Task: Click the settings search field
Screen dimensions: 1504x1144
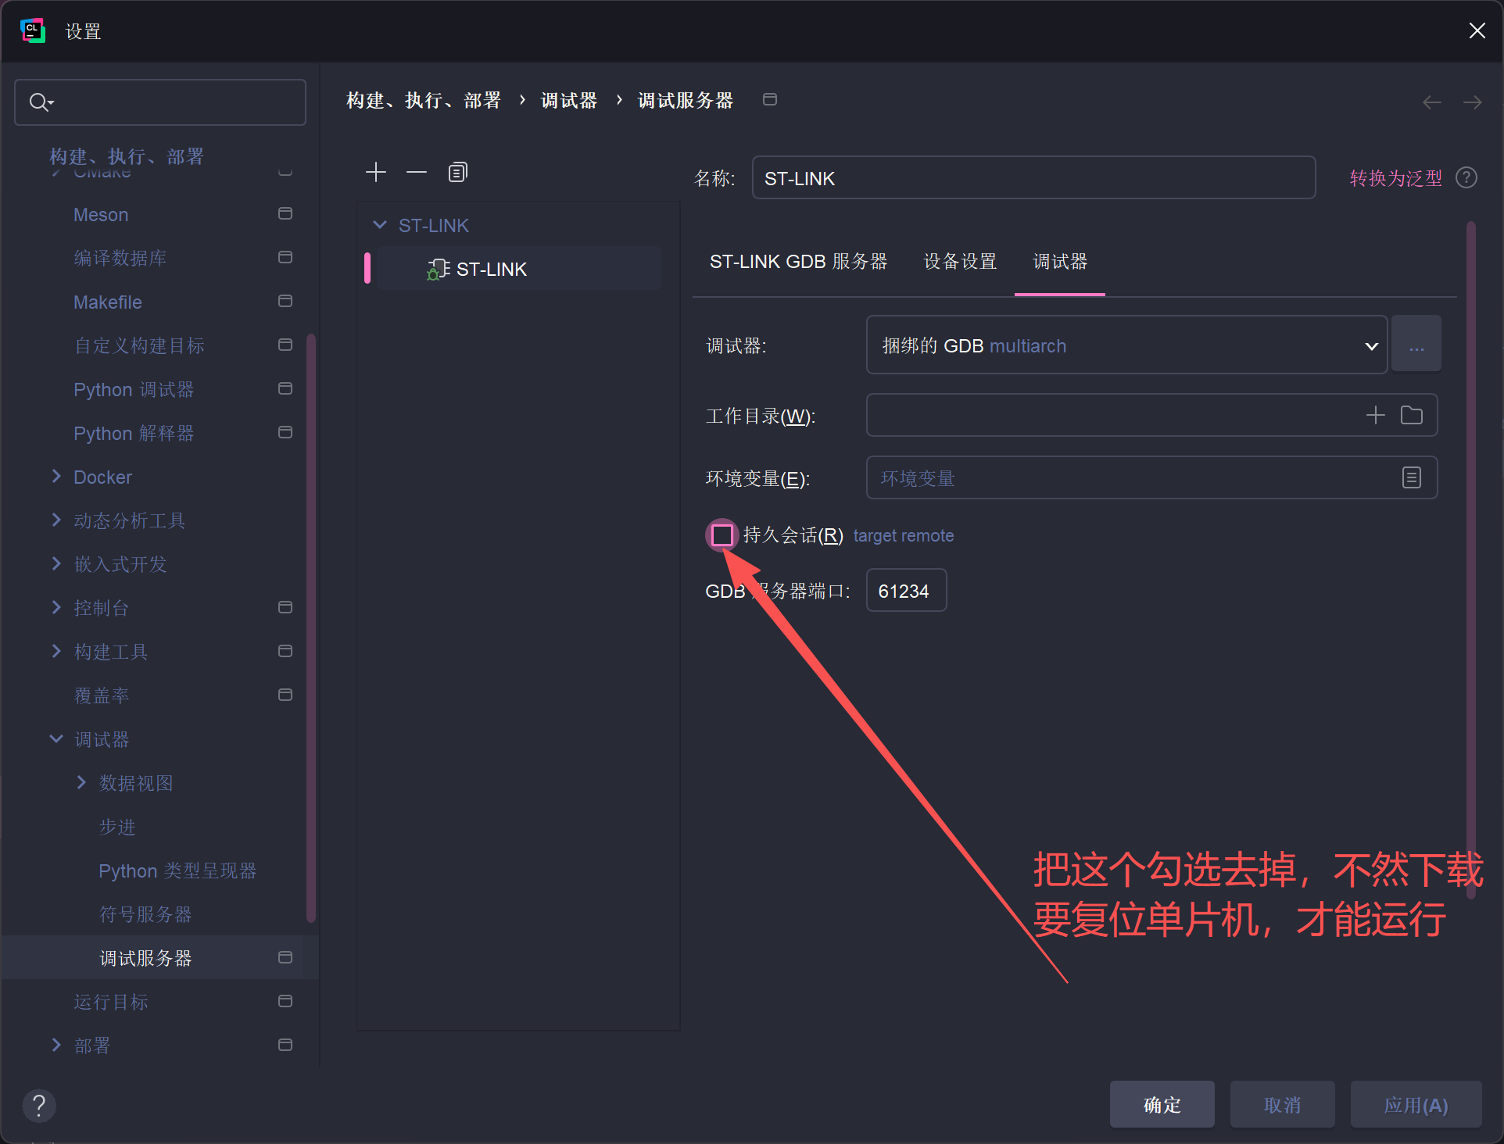Action: pos(160,102)
